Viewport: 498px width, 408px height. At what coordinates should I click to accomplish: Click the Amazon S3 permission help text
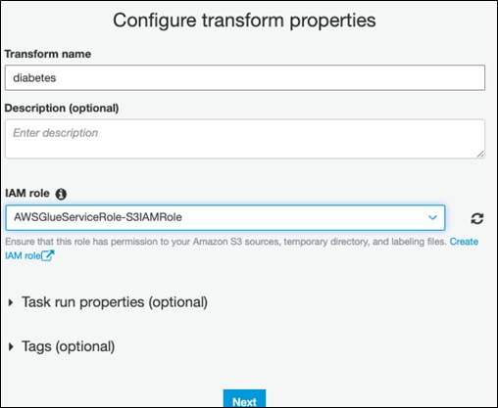(x=225, y=242)
